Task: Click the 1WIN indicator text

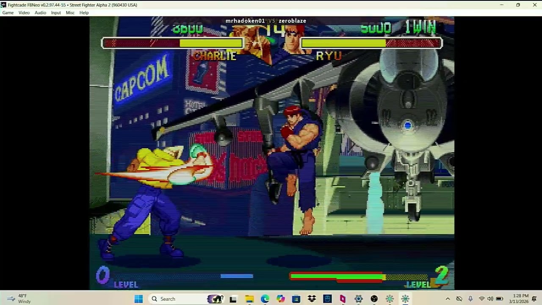Action: (420, 28)
